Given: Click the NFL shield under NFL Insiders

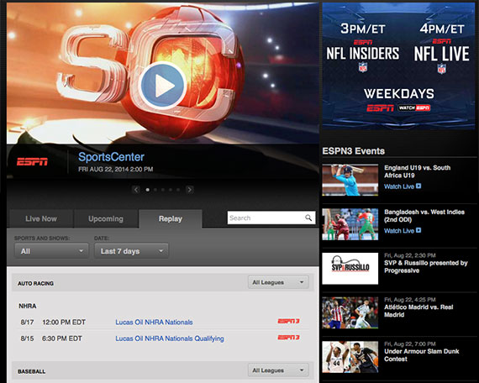Looking at the screenshot, I should [362, 67].
